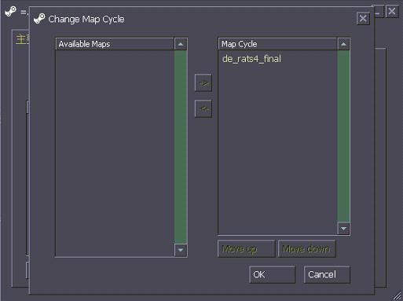Image resolution: width=403 pixels, height=301 pixels.
Task: Click the Map Cycle column header
Action: point(278,44)
